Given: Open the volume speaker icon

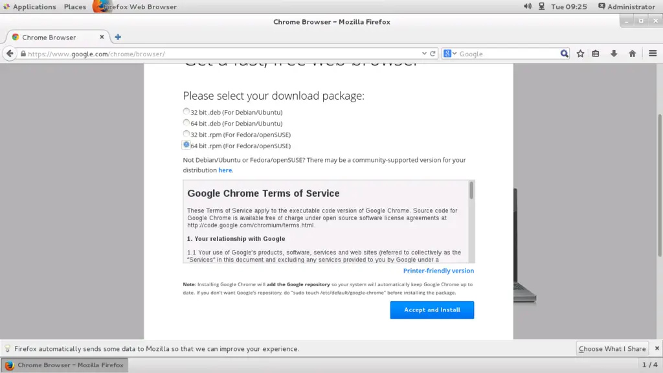Looking at the screenshot, I should click(x=528, y=6).
